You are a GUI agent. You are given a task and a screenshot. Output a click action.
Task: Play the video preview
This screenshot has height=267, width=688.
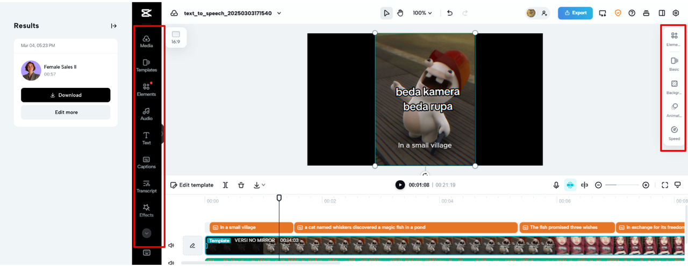coord(400,185)
